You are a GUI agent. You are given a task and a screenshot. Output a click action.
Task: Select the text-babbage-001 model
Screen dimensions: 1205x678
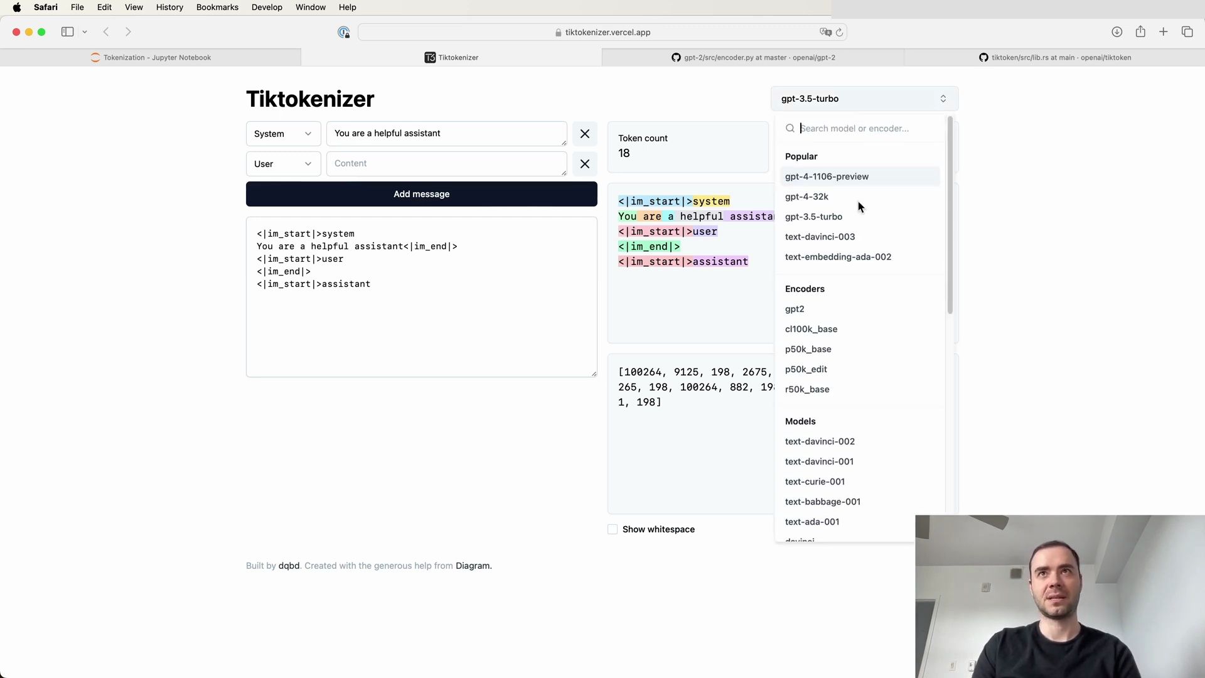pyautogui.click(x=859, y=502)
